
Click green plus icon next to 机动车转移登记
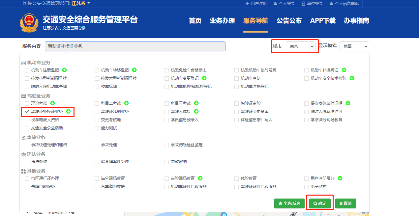pyautogui.click(x=135, y=70)
